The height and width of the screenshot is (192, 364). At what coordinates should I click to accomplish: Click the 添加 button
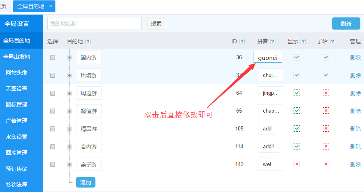click(x=85, y=183)
